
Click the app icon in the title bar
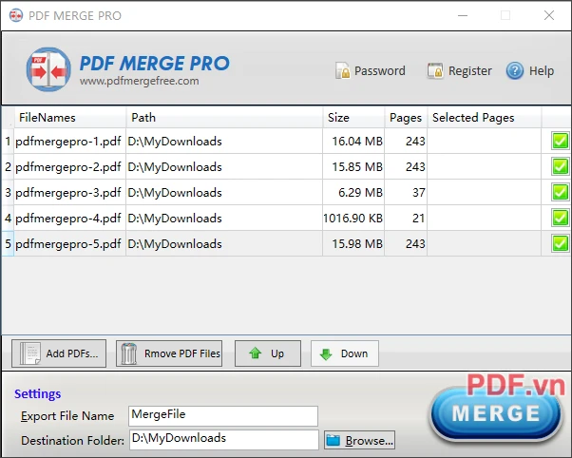[x=16, y=15]
